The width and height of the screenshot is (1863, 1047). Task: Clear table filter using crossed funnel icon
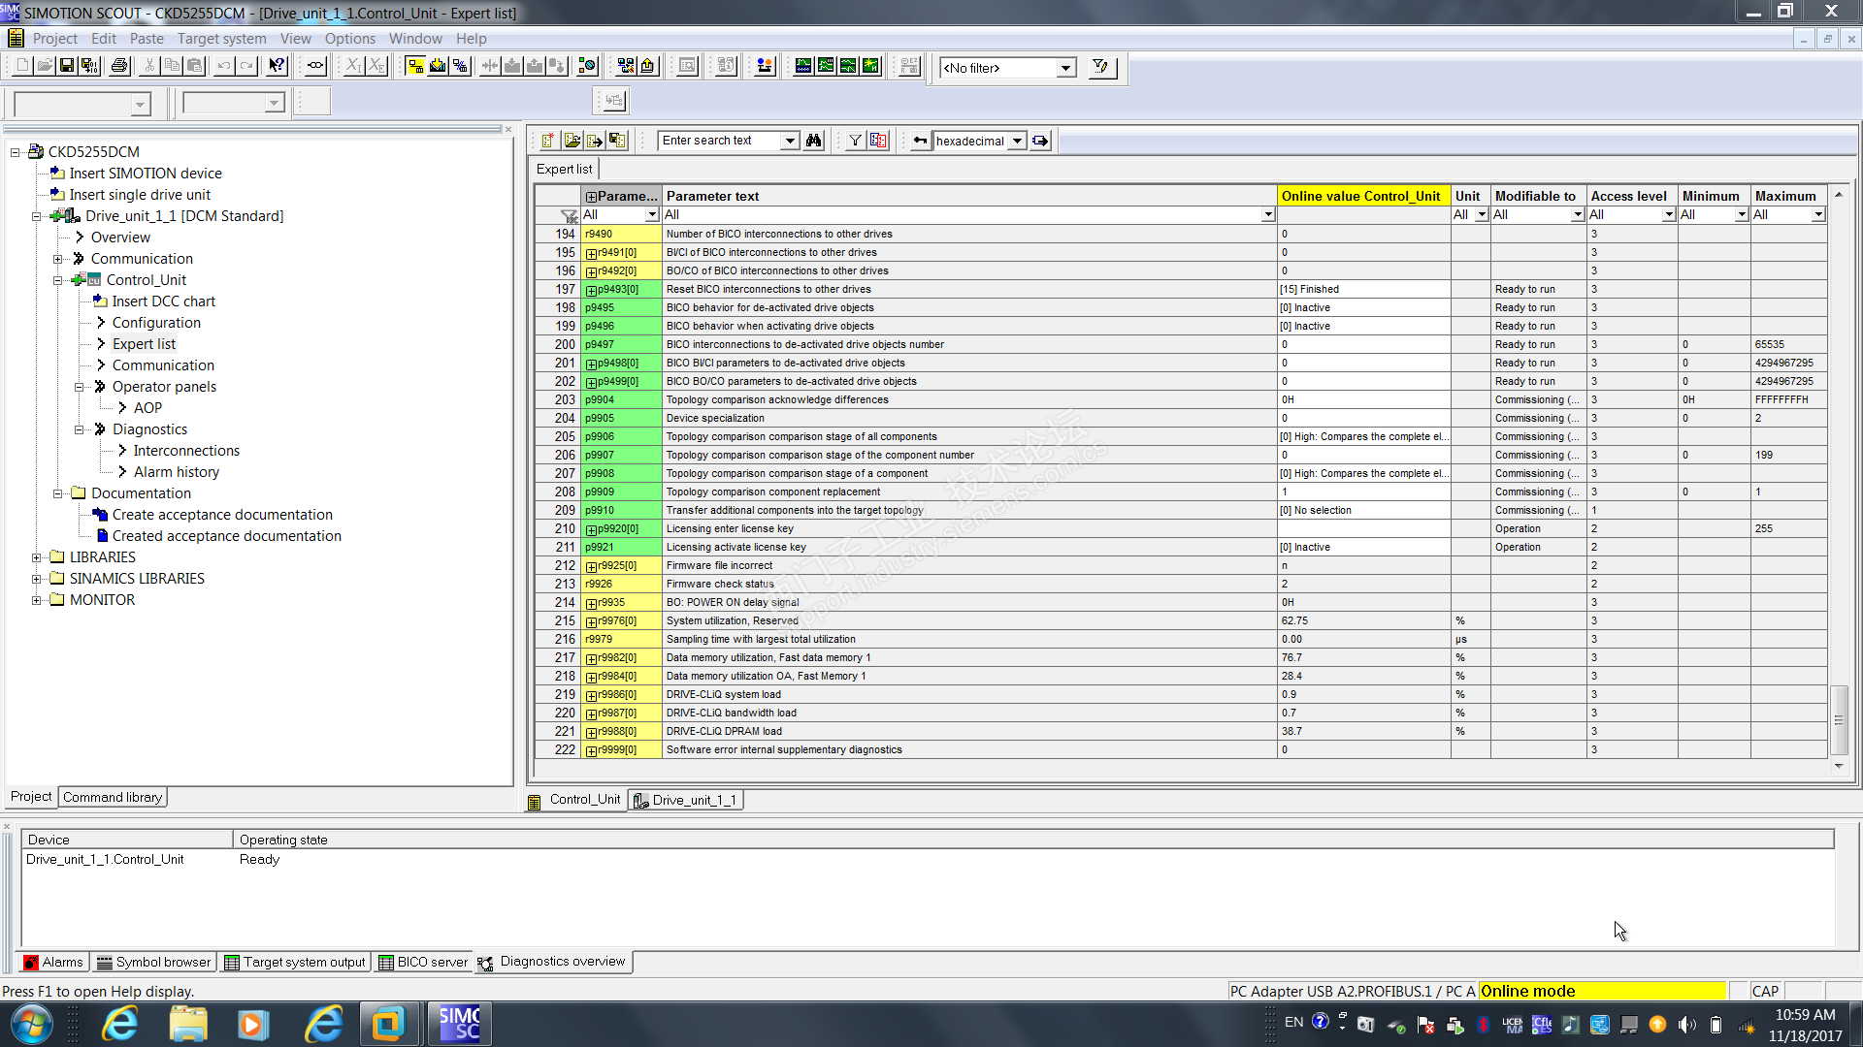tap(569, 215)
